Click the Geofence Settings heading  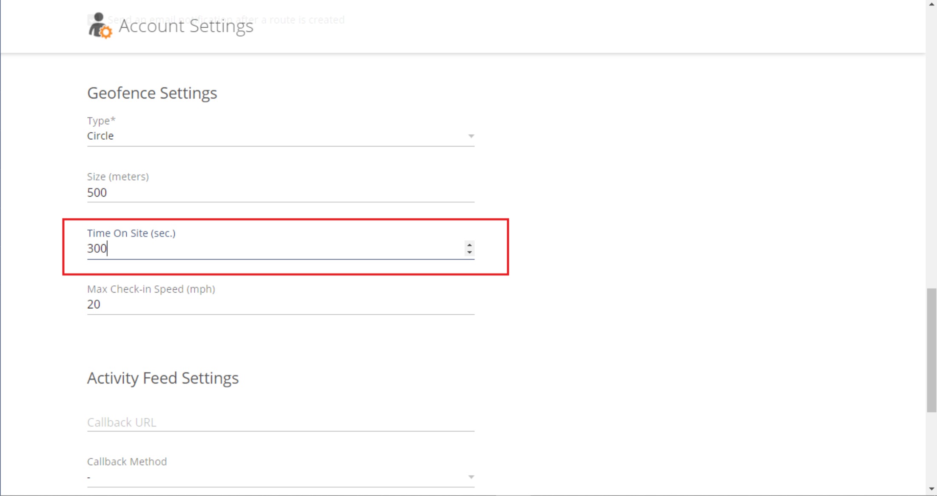[x=152, y=93]
